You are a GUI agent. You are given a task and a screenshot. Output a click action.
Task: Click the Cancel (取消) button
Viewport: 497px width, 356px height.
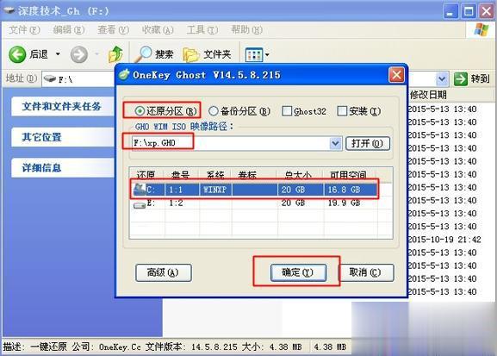click(x=365, y=272)
